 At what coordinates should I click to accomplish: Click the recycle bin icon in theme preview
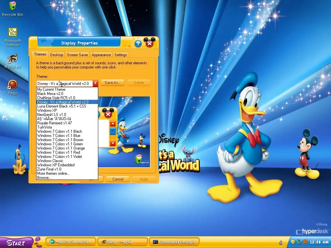point(138,159)
